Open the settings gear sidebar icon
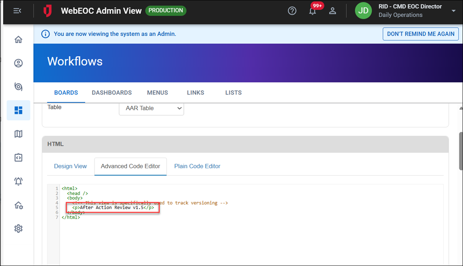 click(19, 228)
